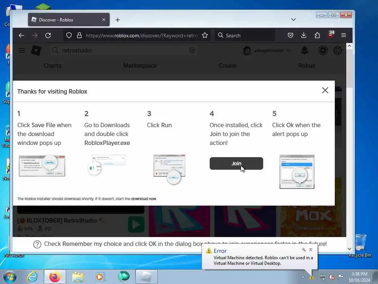
Task: Clear the retrostudio search text
Action: click(x=192, y=50)
